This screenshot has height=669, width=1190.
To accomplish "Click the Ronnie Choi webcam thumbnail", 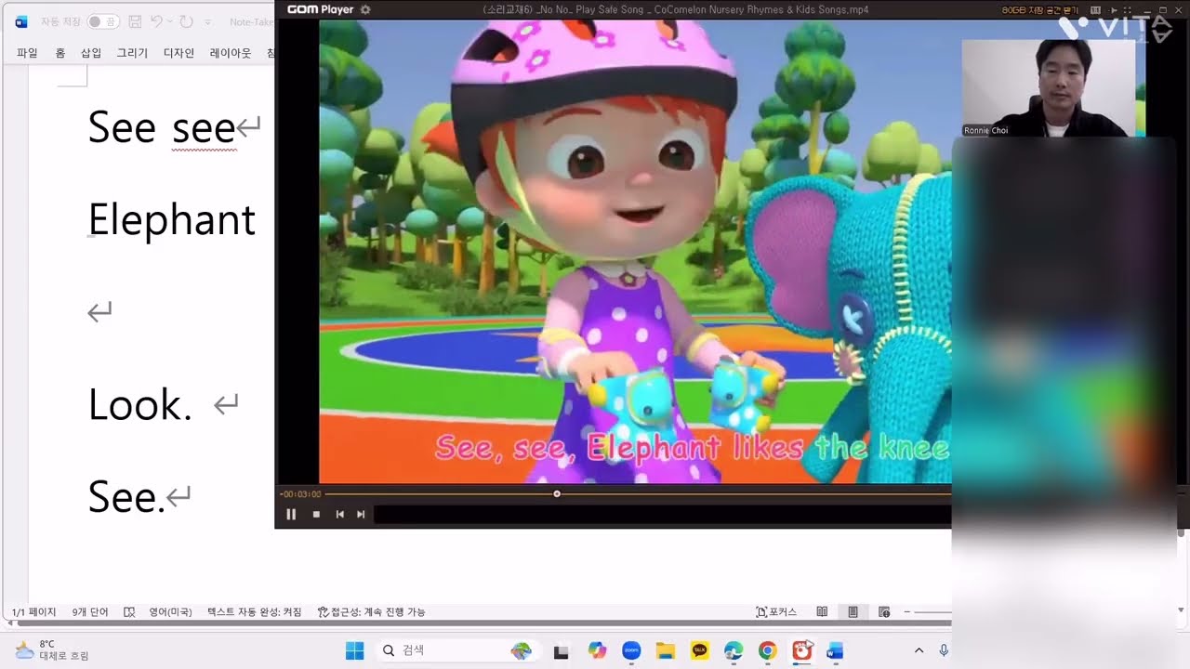I will [x=1048, y=88].
